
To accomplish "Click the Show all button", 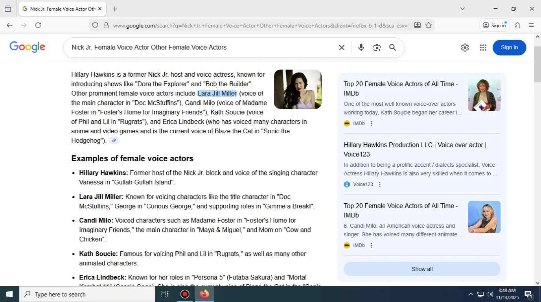I will [422, 269].
